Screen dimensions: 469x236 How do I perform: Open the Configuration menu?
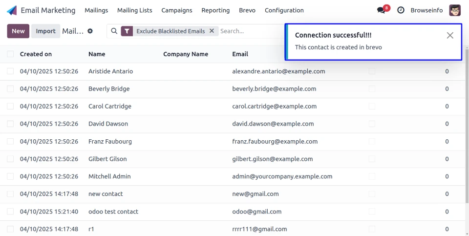(284, 10)
